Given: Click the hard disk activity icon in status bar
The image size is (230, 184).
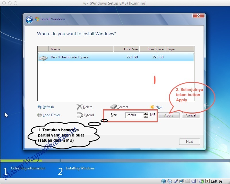Looking at the screenshot, I should point(164,181).
